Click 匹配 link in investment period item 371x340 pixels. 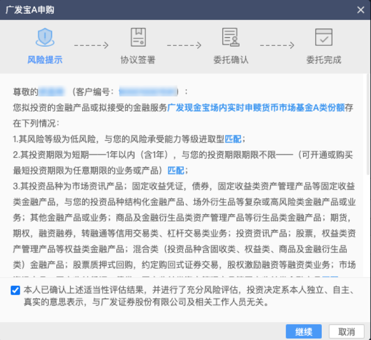click(x=175, y=170)
